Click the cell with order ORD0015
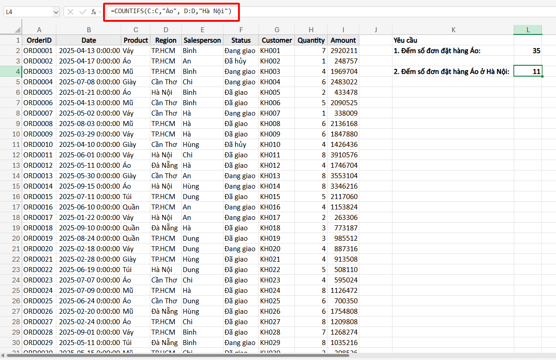556x360 pixels. click(39, 197)
